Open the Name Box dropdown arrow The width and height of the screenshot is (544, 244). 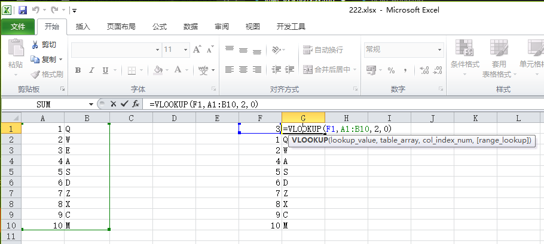(x=91, y=104)
